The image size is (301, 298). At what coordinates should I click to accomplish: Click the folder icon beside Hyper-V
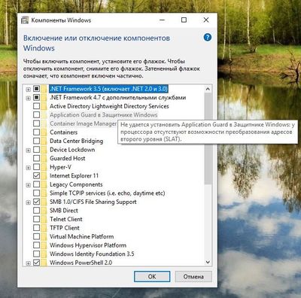(44, 167)
